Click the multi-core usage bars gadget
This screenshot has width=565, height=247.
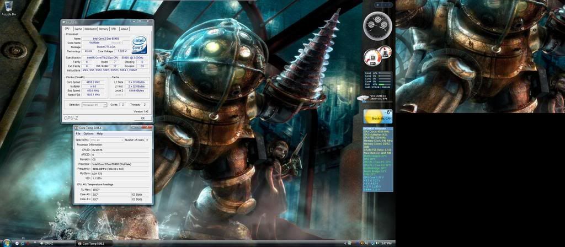(x=377, y=79)
